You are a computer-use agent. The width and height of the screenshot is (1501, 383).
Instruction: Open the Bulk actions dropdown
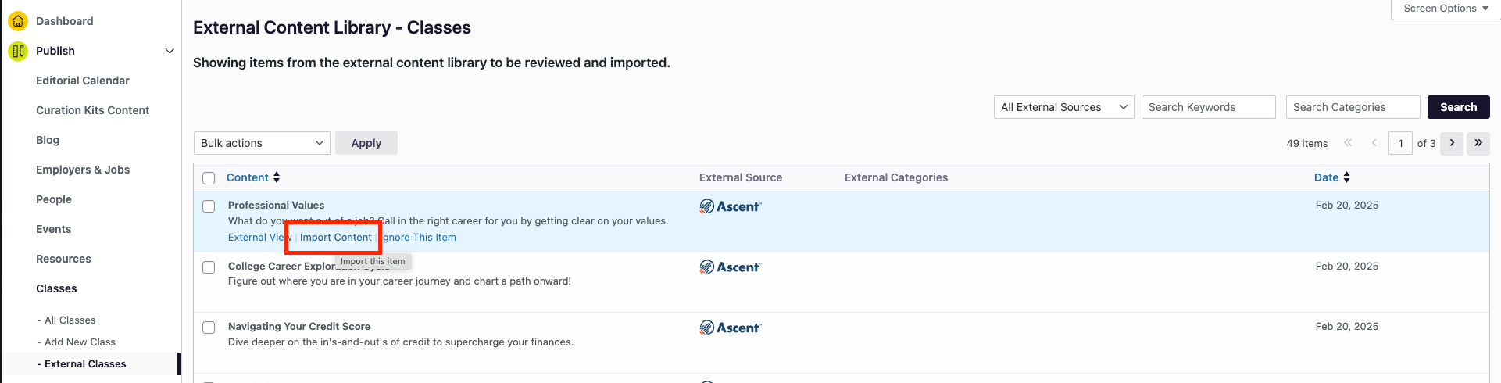[x=262, y=143]
